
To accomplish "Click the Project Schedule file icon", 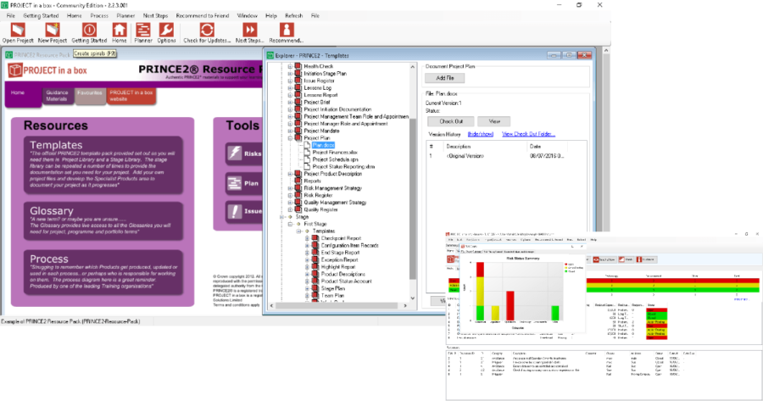I will (x=307, y=159).
